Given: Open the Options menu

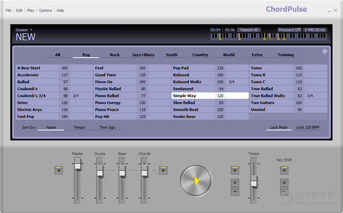Looking at the screenshot, I should [x=45, y=10].
